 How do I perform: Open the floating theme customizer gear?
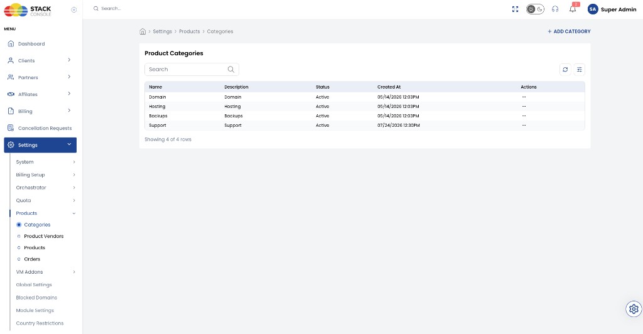point(634,309)
